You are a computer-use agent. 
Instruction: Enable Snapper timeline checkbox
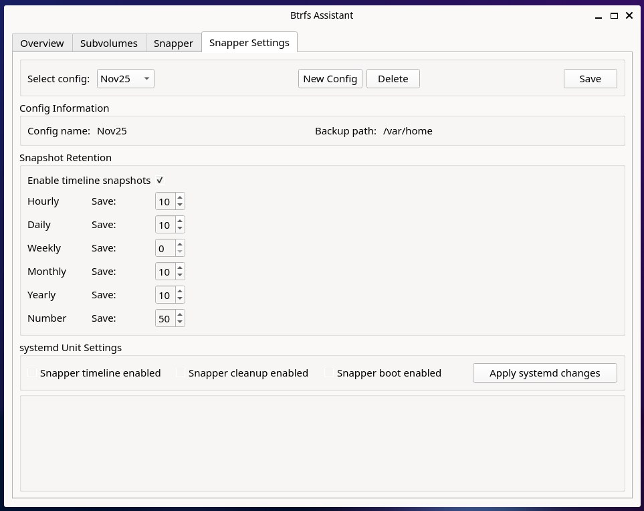[x=31, y=373]
